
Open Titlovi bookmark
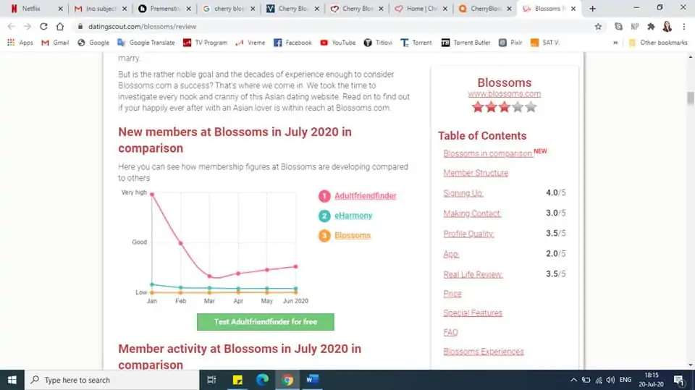(x=378, y=43)
